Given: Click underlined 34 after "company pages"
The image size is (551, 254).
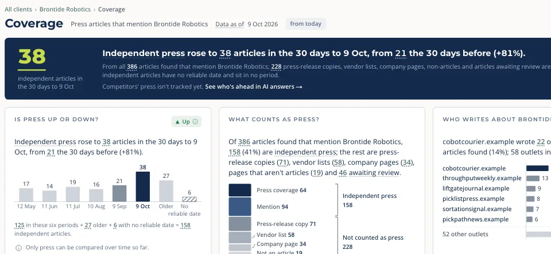Looking at the screenshot, I should click(x=408, y=162).
